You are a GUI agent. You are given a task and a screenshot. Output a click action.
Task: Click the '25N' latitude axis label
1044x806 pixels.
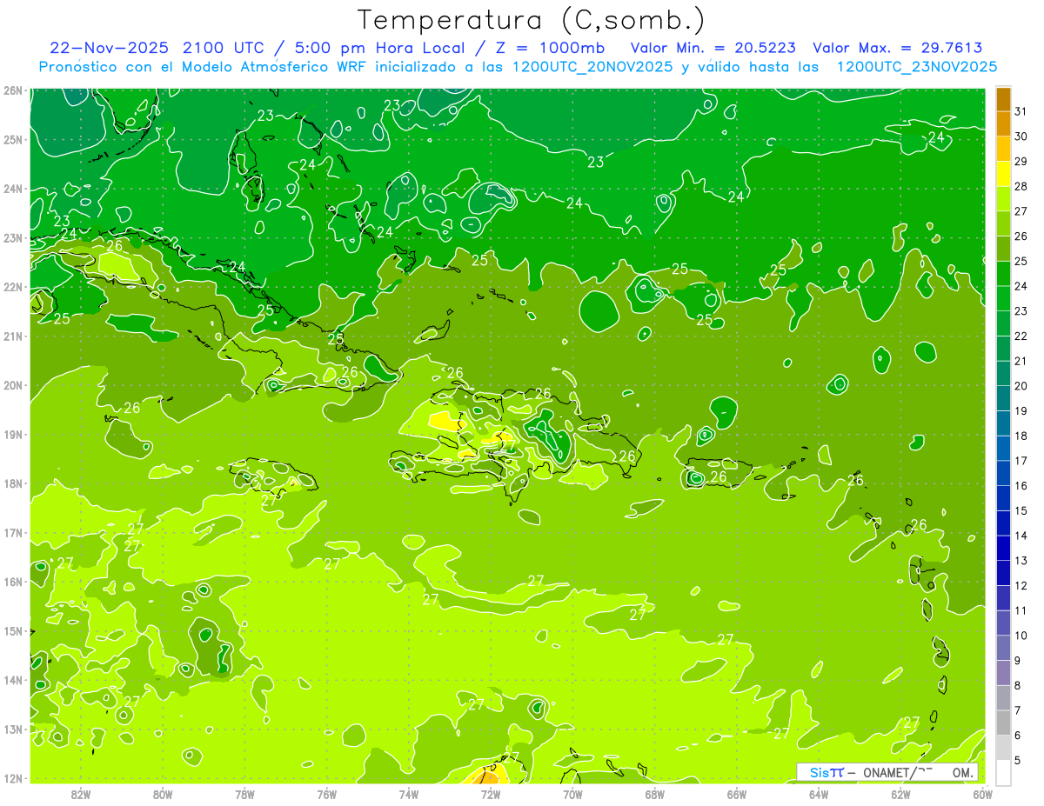point(13,139)
